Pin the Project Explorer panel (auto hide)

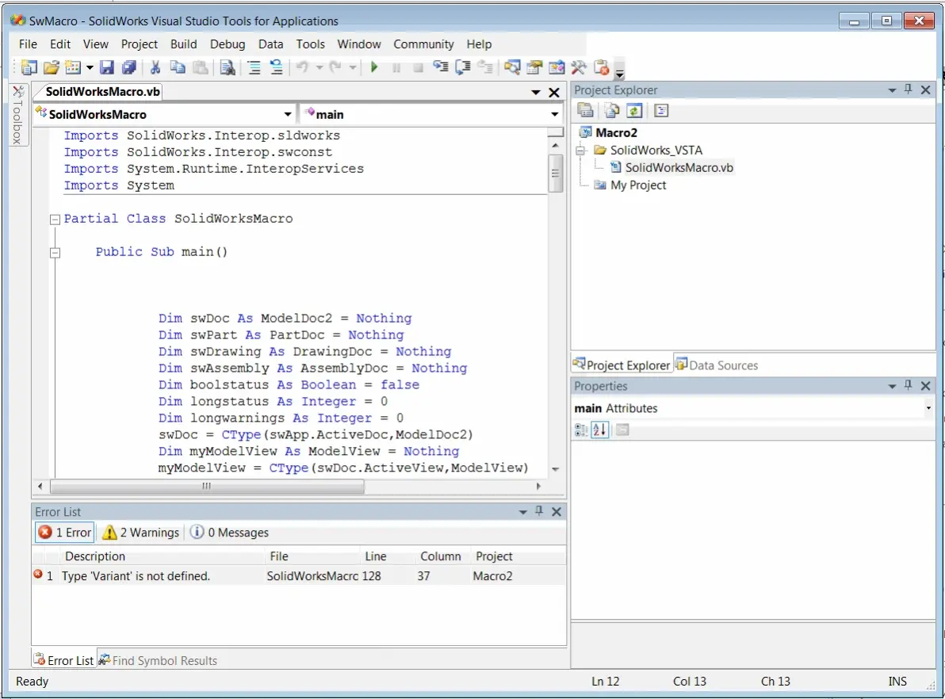click(x=909, y=90)
